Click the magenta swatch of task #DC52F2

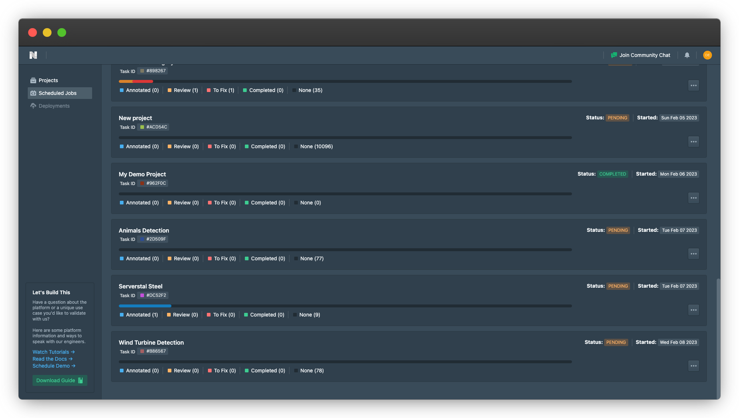142,295
